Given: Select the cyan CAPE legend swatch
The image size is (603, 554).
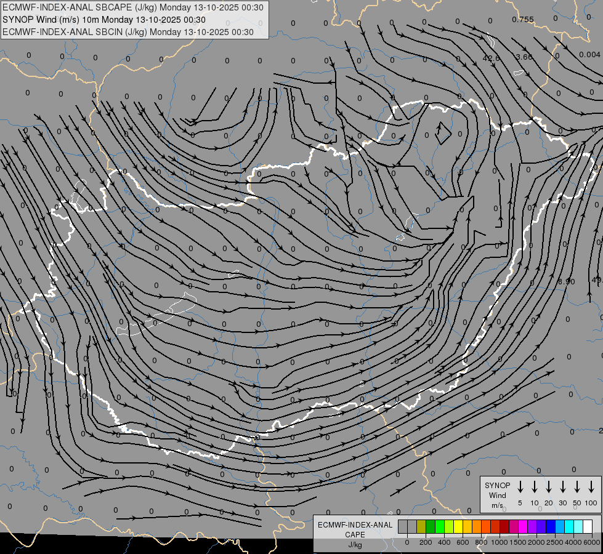Looking at the screenshot, I should click(x=569, y=526).
